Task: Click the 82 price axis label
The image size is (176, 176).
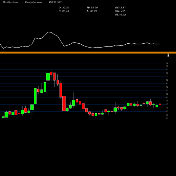Action: point(167,73)
